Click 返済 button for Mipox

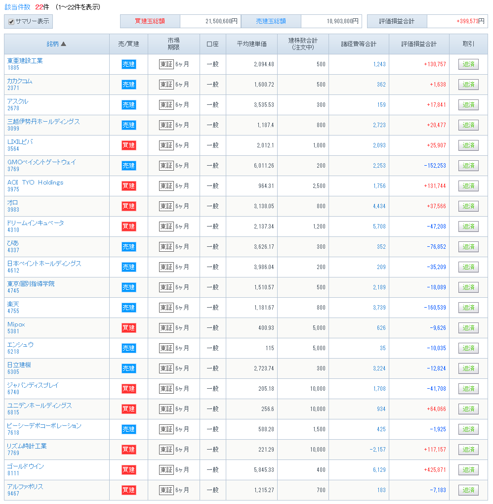[468, 328]
